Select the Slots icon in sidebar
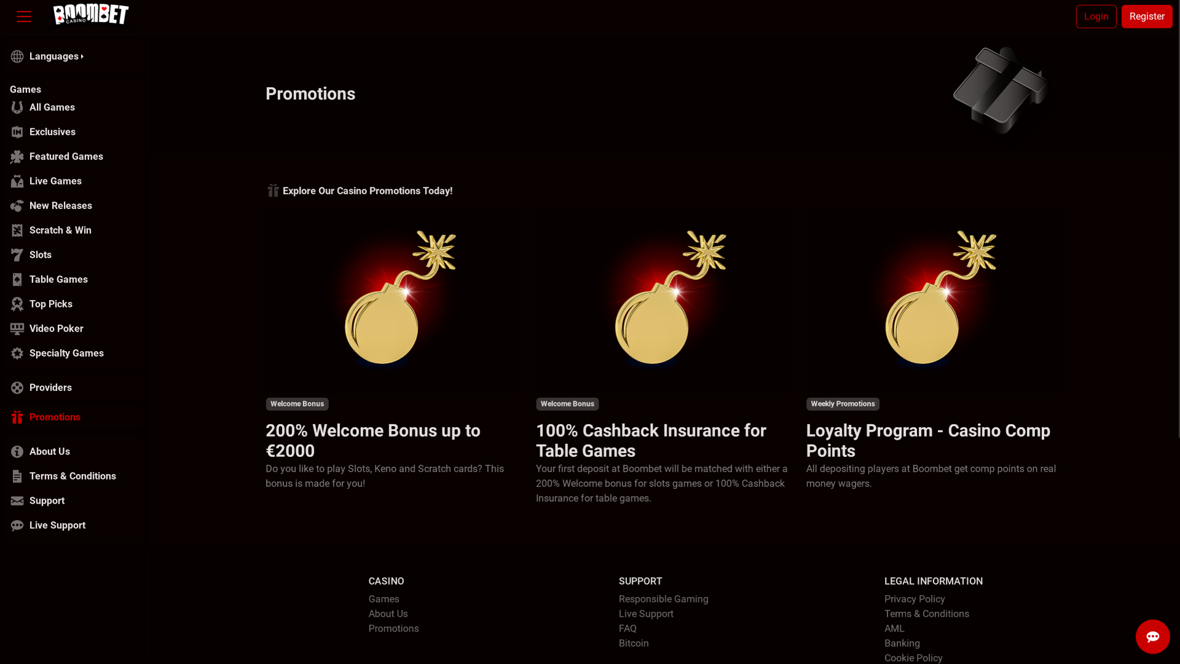The height and width of the screenshot is (664, 1180). 17,255
